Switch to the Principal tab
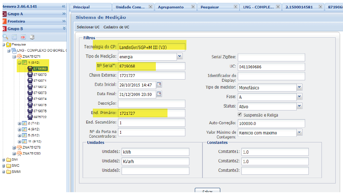The height and width of the screenshot is (194, 343). [x=82, y=7]
